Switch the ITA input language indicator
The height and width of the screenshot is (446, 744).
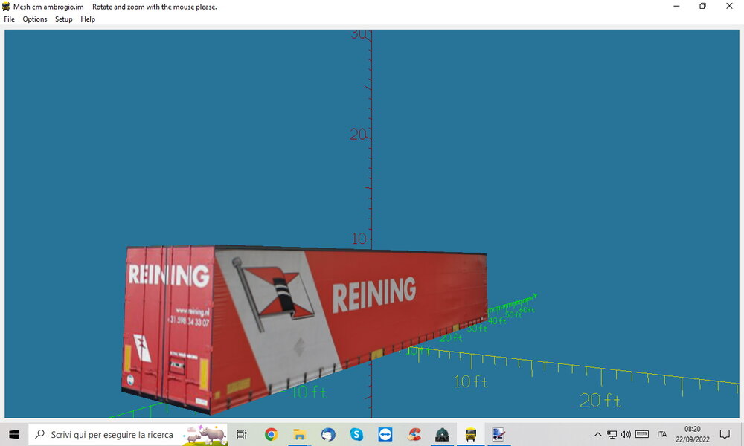662,434
